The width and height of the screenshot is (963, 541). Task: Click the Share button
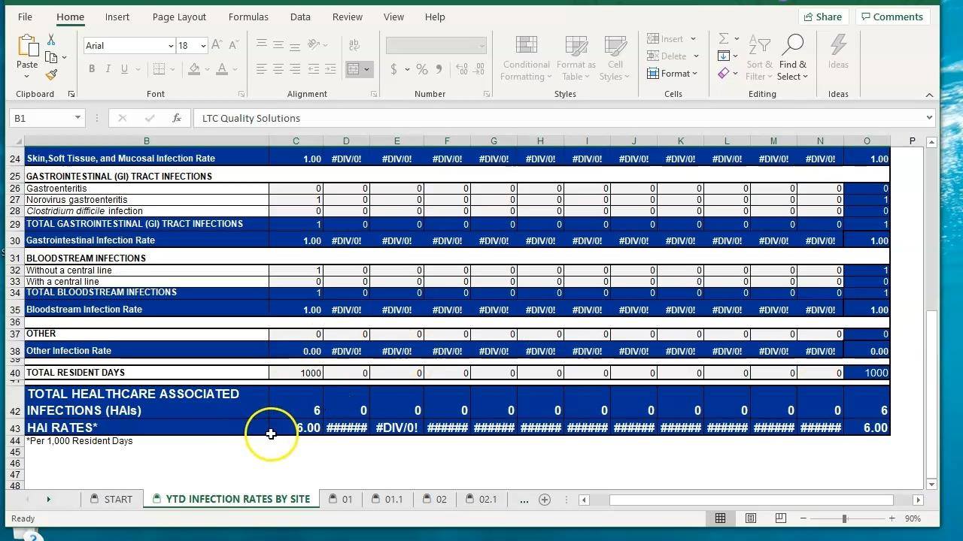[x=823, y=17]
